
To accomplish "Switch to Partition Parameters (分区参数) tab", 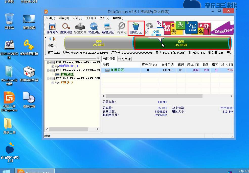I will (x=109, y=59).
